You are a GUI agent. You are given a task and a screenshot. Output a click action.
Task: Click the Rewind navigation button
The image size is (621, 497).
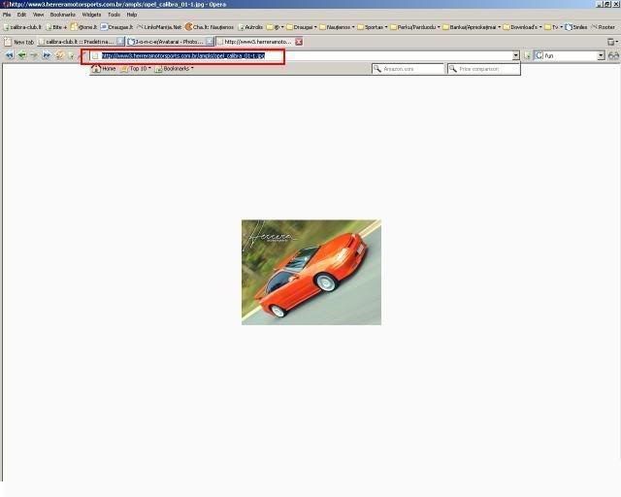[9, 56]
